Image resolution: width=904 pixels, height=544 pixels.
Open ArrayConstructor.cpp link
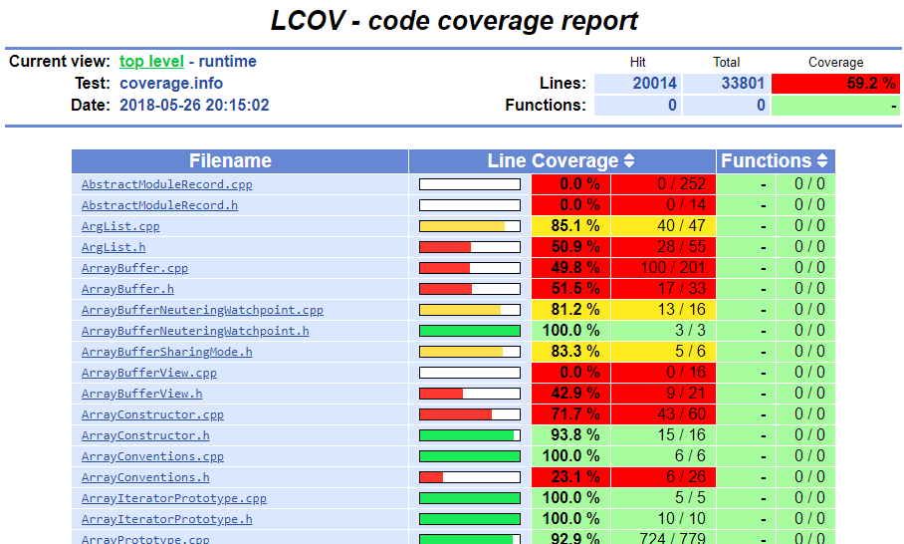[152, 414]
